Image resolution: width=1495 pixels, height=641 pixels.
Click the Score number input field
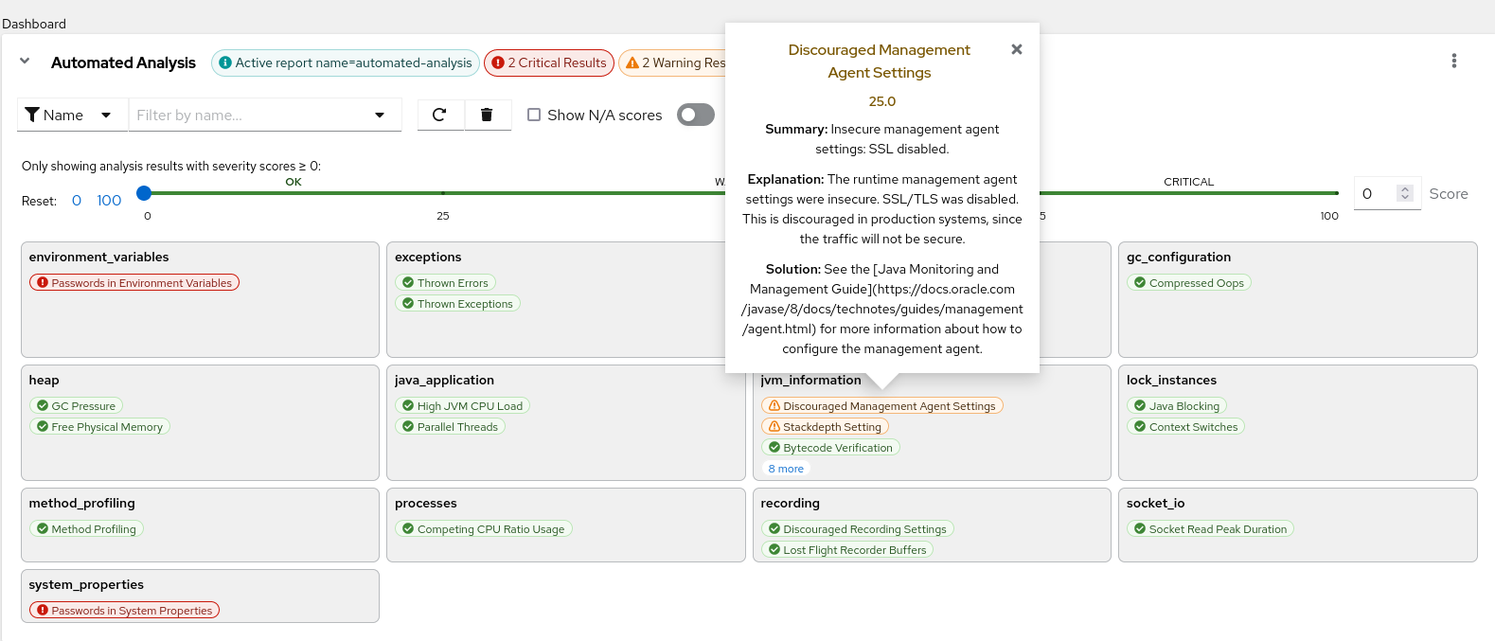(1378, 193)
